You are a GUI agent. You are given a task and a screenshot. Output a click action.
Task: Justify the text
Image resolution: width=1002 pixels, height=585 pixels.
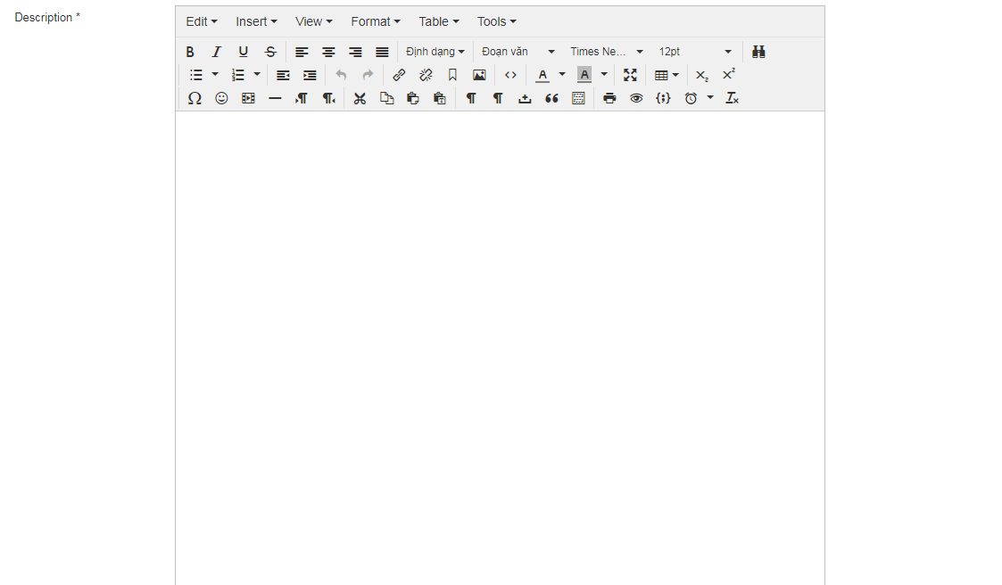[x=382, y=52]
